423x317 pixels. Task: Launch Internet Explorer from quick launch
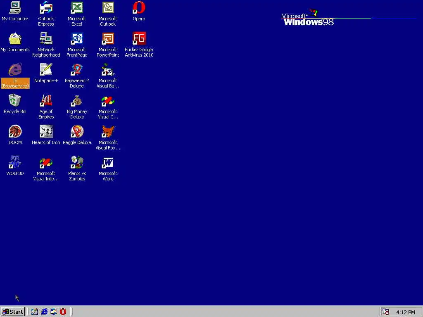[44, 312]
